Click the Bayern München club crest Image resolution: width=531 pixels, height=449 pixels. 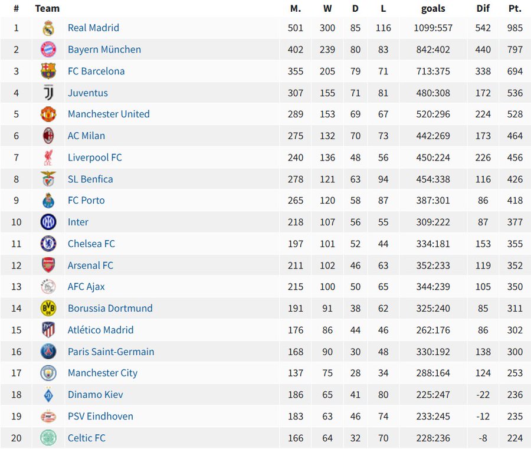click(x=48, y=50)
